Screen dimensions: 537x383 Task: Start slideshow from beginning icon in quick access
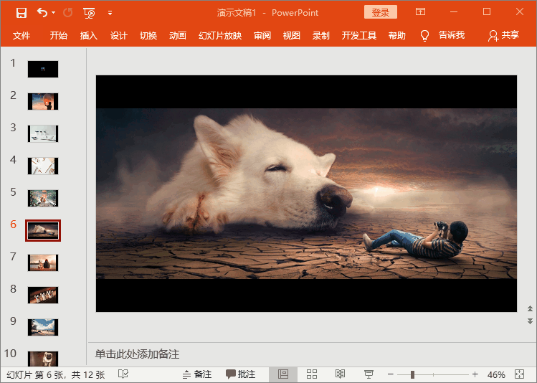pyautogui.click(x=89, y=13)
